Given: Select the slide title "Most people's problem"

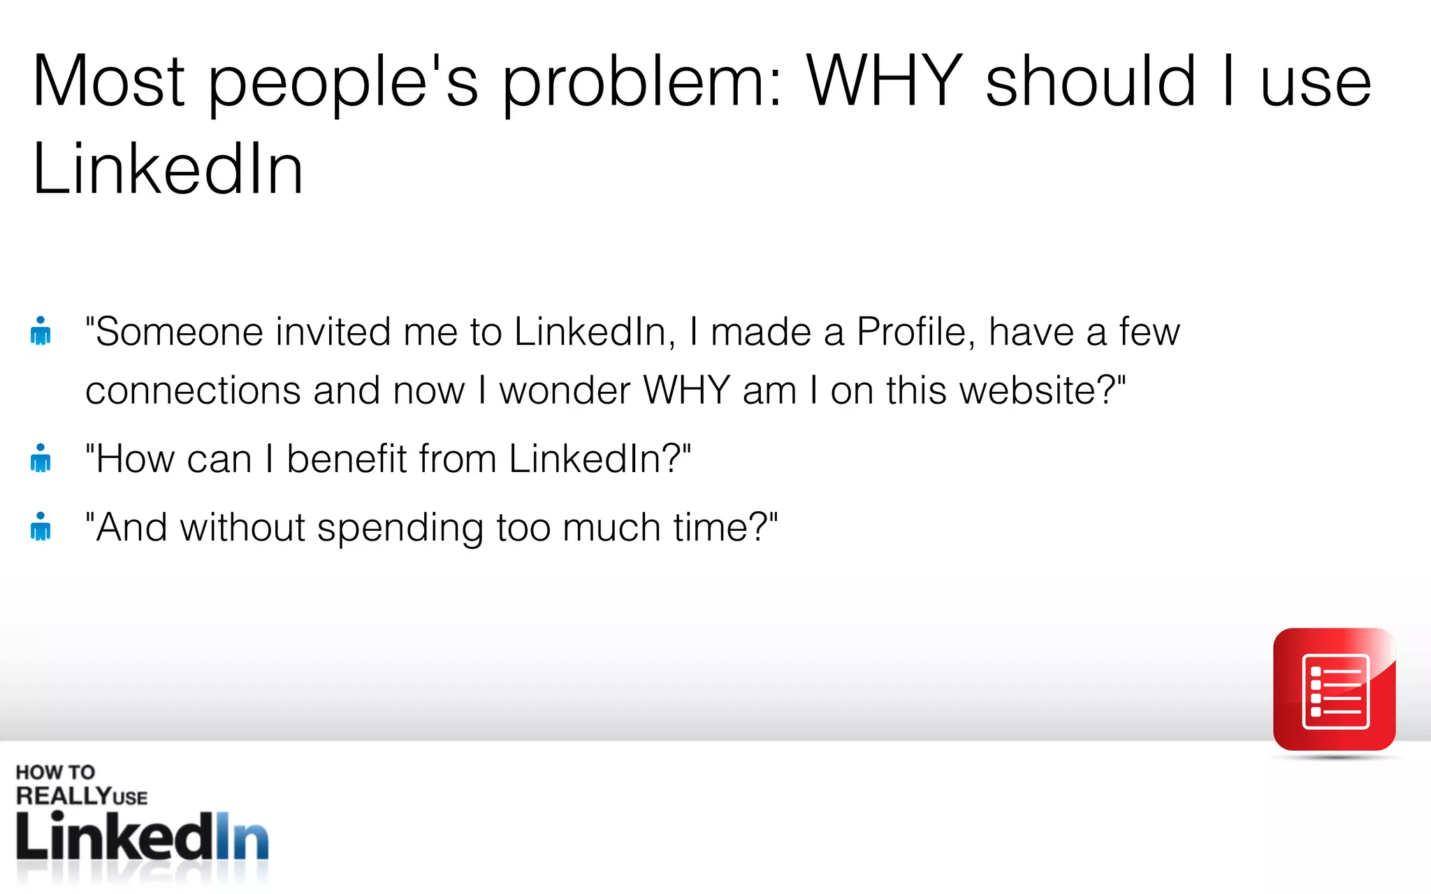Looking at the screenshot, I should 405,82.
